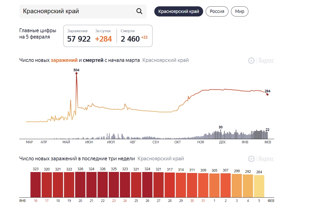Click the search magnifier icon

click(139, 11)
